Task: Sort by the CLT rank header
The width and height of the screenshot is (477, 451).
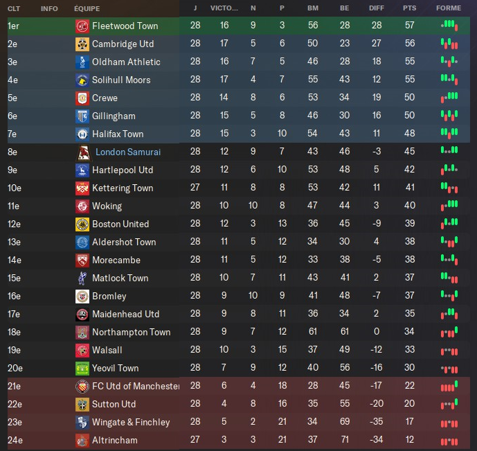Action: click(13, 8)
